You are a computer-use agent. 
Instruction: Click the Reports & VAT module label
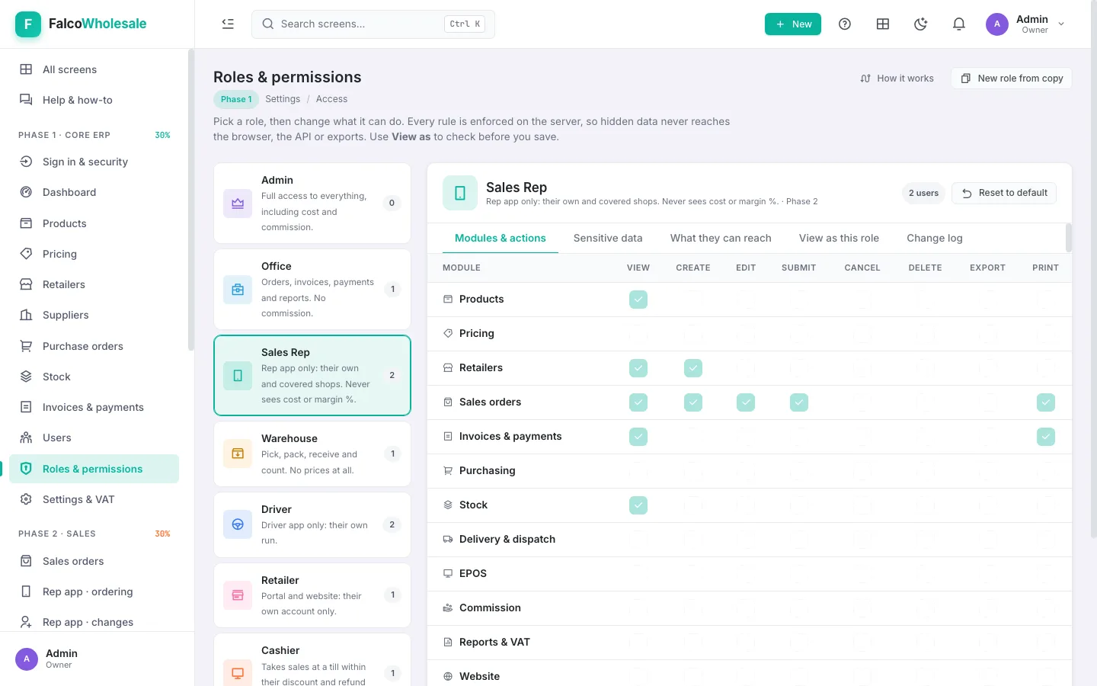click(x=494, y=643)
